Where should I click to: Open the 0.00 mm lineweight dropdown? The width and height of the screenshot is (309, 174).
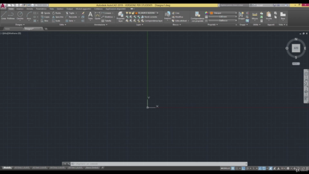tap(223, 17)
